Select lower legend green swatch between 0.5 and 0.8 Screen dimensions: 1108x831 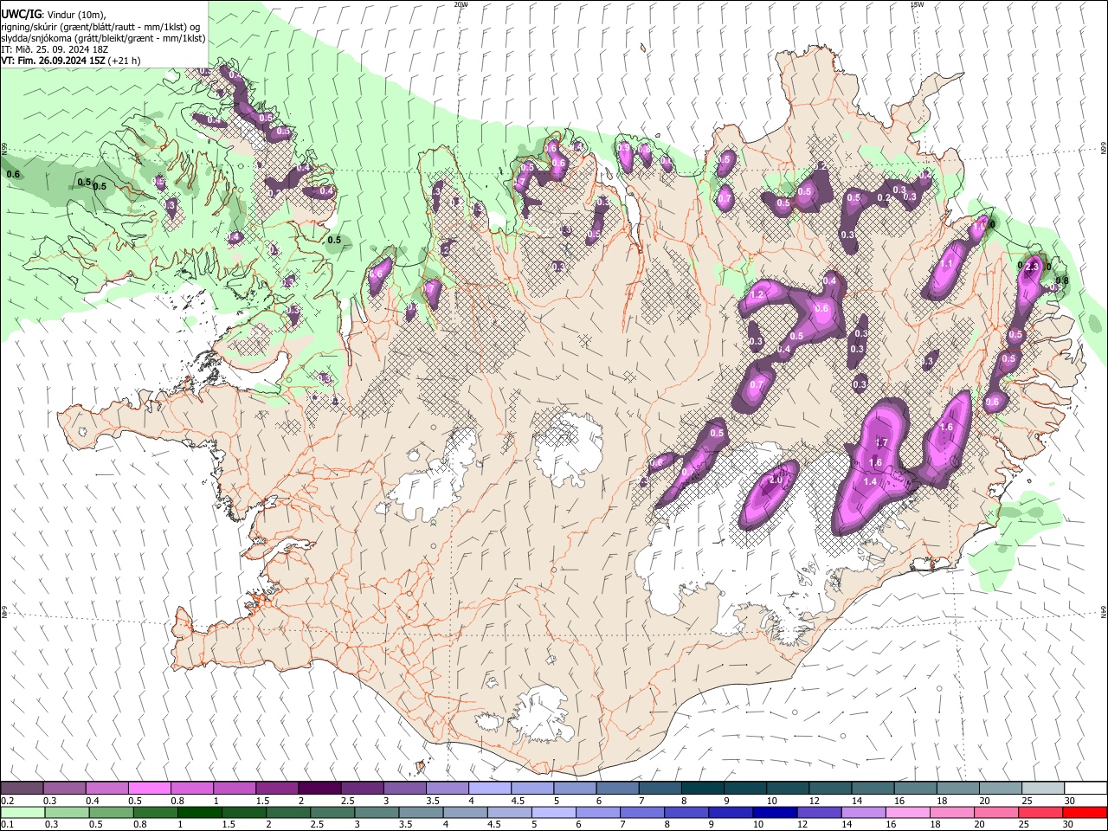(111, 813)
